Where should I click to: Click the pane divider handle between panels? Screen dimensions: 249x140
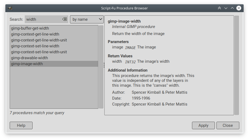point(104,65)
